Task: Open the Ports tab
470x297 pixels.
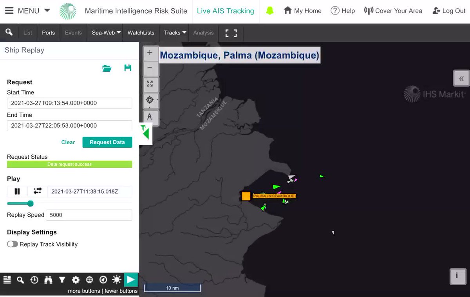Action: tap(49, 33)
